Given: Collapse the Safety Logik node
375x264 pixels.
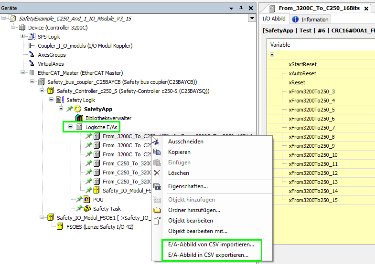Looking at the screenshot, I should pyautogui.click(x=52, y=100).
